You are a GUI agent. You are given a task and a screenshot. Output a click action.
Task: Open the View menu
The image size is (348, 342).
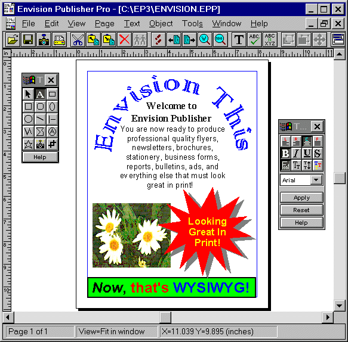[76, 23]
